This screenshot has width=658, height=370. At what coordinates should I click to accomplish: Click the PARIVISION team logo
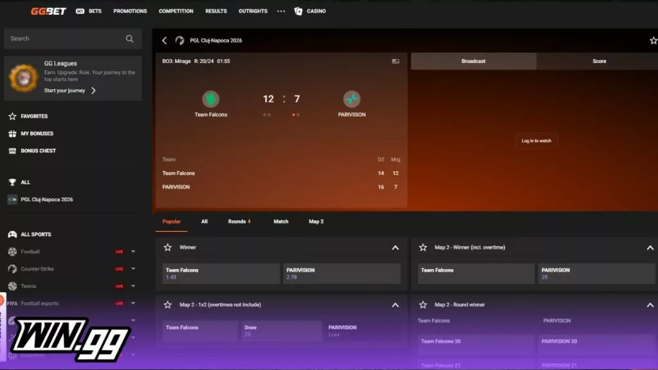click(351, 99)
